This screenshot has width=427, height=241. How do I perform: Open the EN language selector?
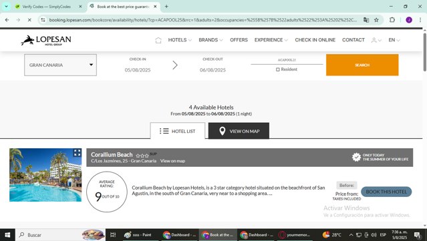point(394,40)
